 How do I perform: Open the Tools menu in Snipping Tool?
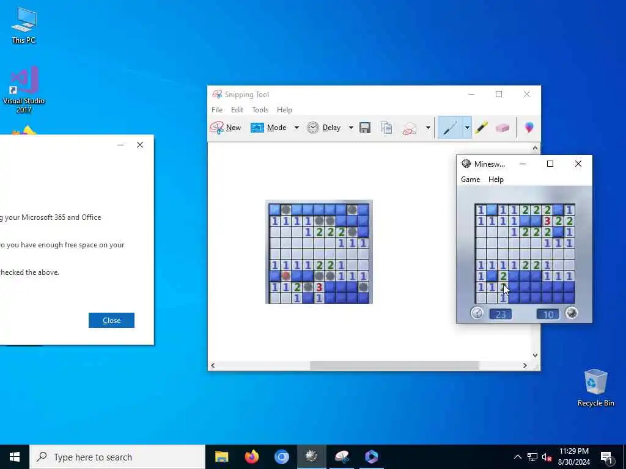[260, 110]
